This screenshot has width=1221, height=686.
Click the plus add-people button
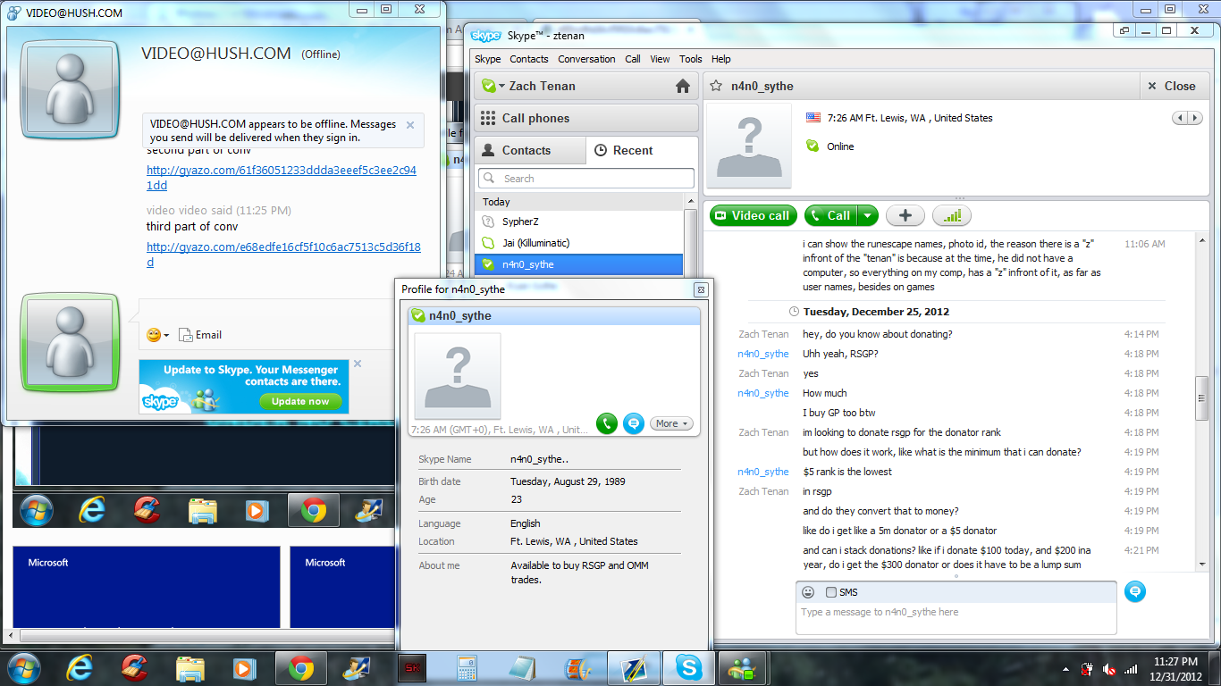click(905, 215)
